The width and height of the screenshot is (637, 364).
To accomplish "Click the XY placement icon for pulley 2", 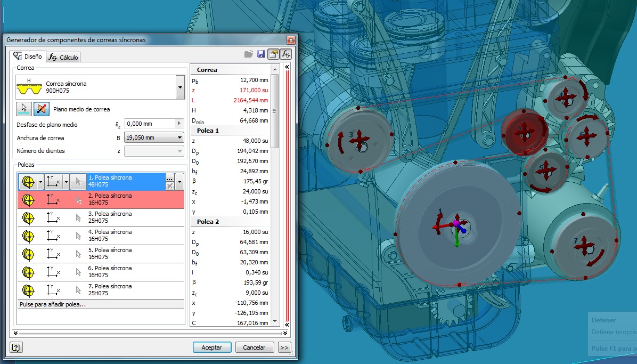I will (53, 199).
